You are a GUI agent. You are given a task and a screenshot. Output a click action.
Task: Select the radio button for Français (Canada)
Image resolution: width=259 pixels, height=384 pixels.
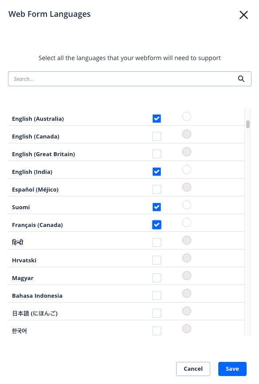coord(186,223)
